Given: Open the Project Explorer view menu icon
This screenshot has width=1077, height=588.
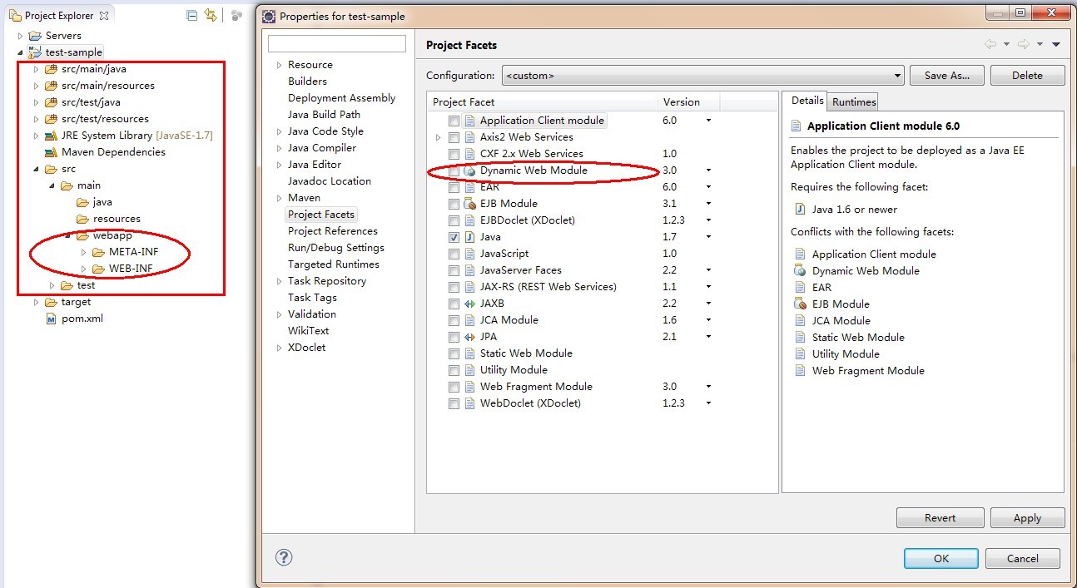Looking at the screenshot, I should (237, 15).
